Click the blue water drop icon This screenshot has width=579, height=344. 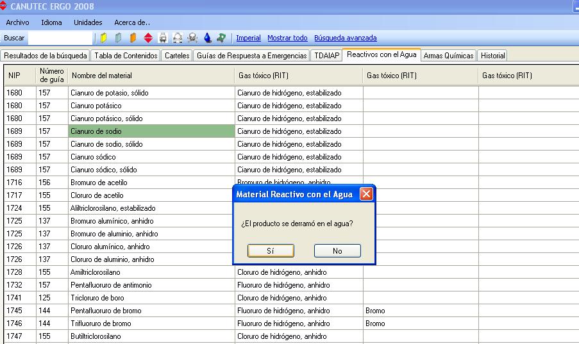208,38
